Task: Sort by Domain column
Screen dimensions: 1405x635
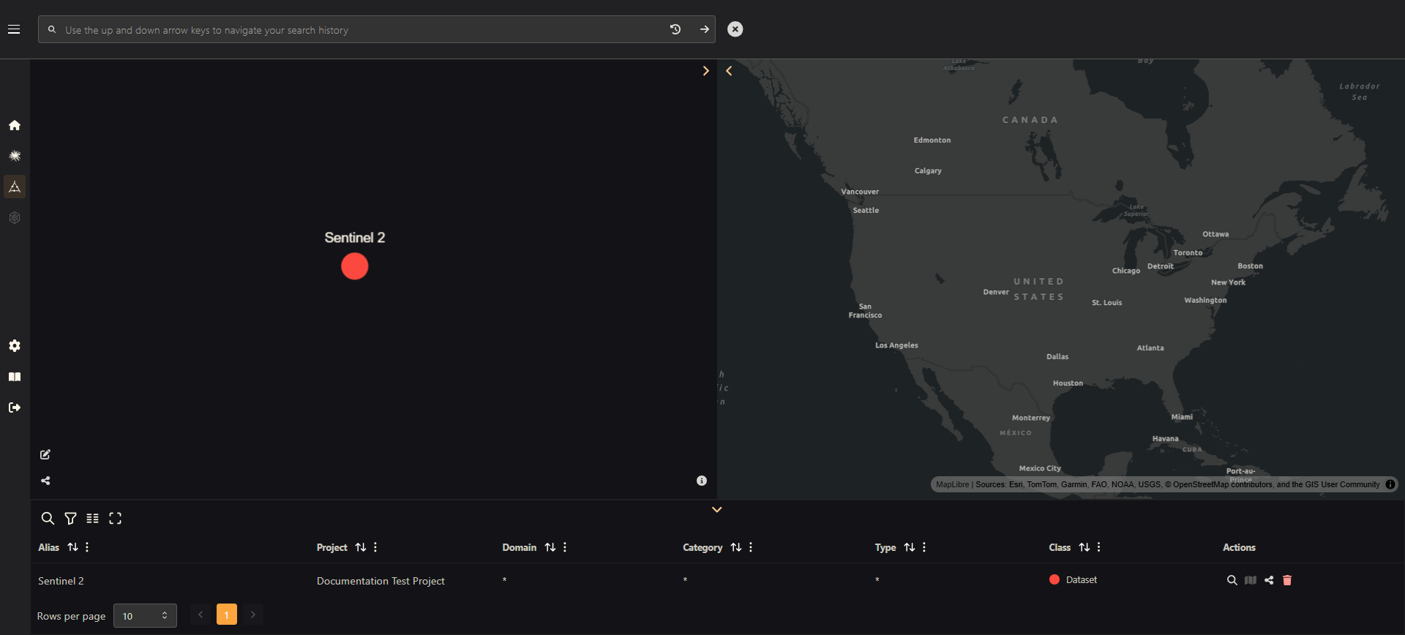Action: coord(550,547)
